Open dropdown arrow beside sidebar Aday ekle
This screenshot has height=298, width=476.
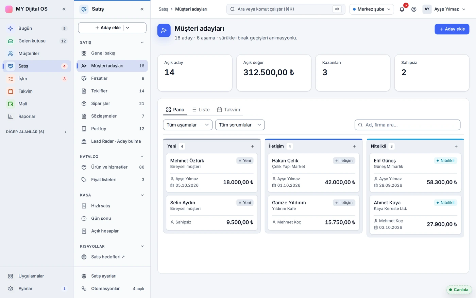pos(128,28)
